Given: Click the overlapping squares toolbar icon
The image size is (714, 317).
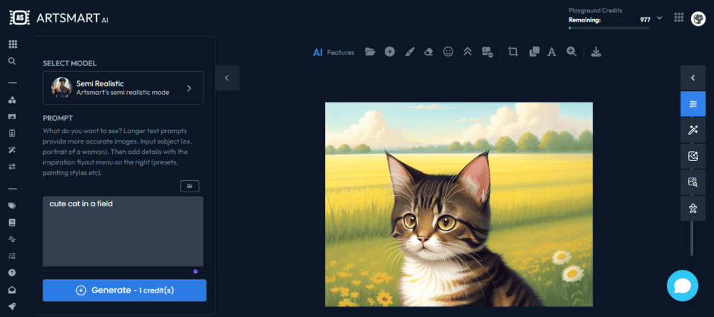Looking at the screenshot, I should (x=534, y=52).
